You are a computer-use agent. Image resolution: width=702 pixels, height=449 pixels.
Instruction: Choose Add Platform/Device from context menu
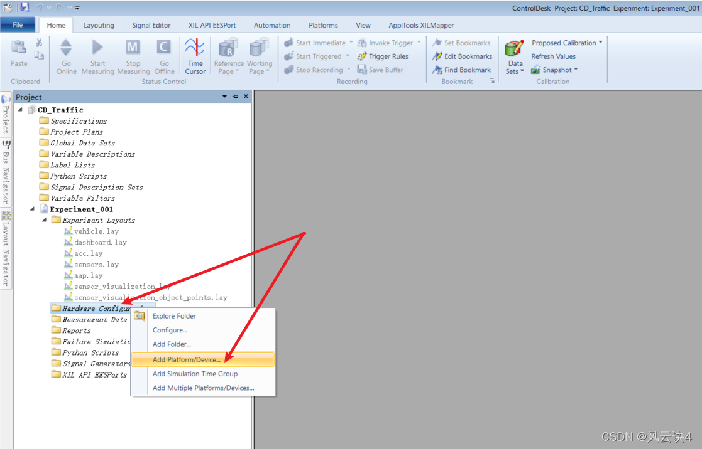187,360
